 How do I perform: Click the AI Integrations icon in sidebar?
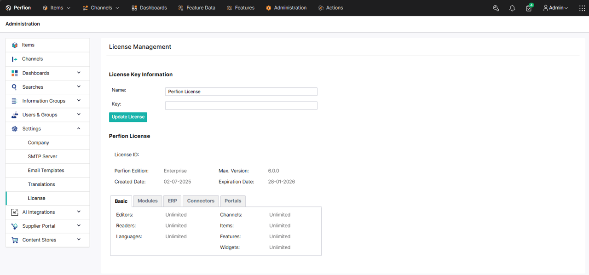[x=15, y=212]
